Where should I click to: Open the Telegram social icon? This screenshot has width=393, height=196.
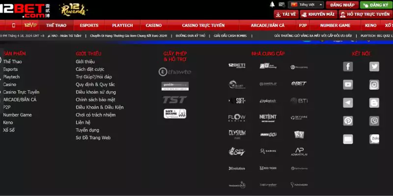pos(348,103)
